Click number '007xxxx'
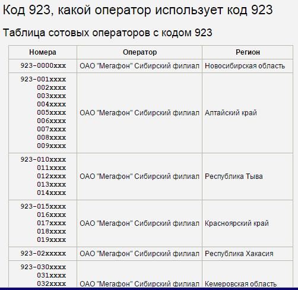The image size is (298, 290). coord(52,129)
